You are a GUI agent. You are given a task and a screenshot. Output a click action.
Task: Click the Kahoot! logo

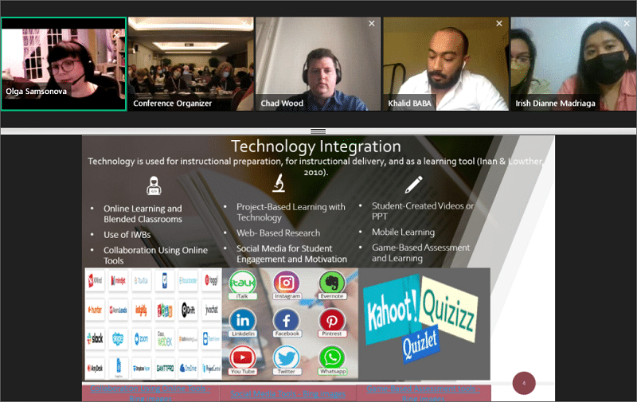pos(392,310)
